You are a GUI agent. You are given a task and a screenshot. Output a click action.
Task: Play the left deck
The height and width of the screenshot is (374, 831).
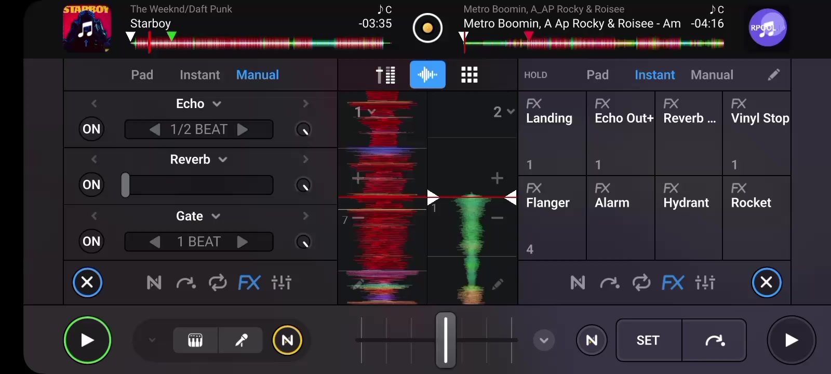point(87,340)
